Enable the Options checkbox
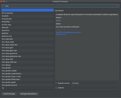Image resolution: width=121 pixels, height=98 pixels. [56, 88]
